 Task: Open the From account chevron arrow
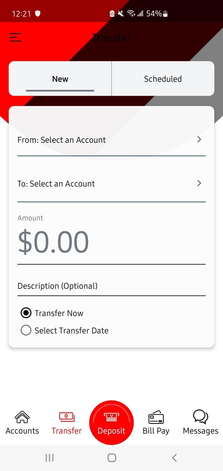199,139
